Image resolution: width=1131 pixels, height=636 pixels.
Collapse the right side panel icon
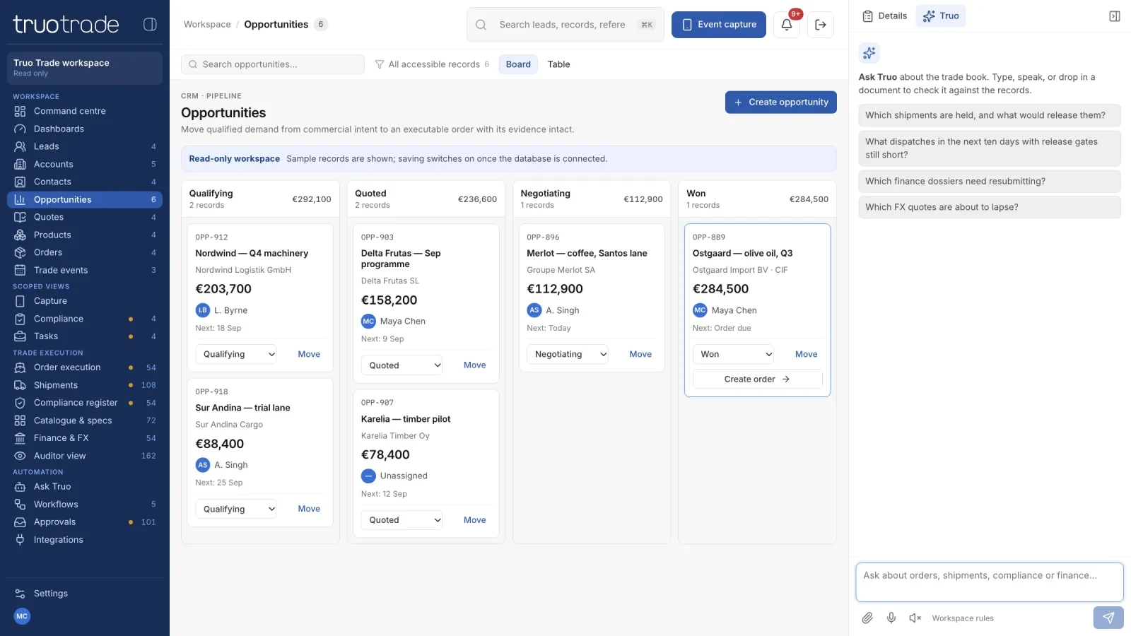tap(1115, 16)
